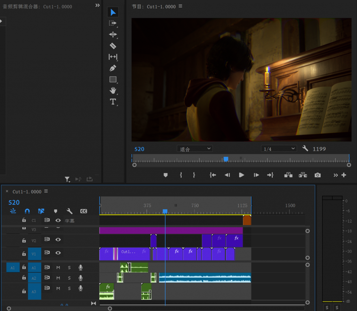Go to In point
357x311 pixels.
213,175
